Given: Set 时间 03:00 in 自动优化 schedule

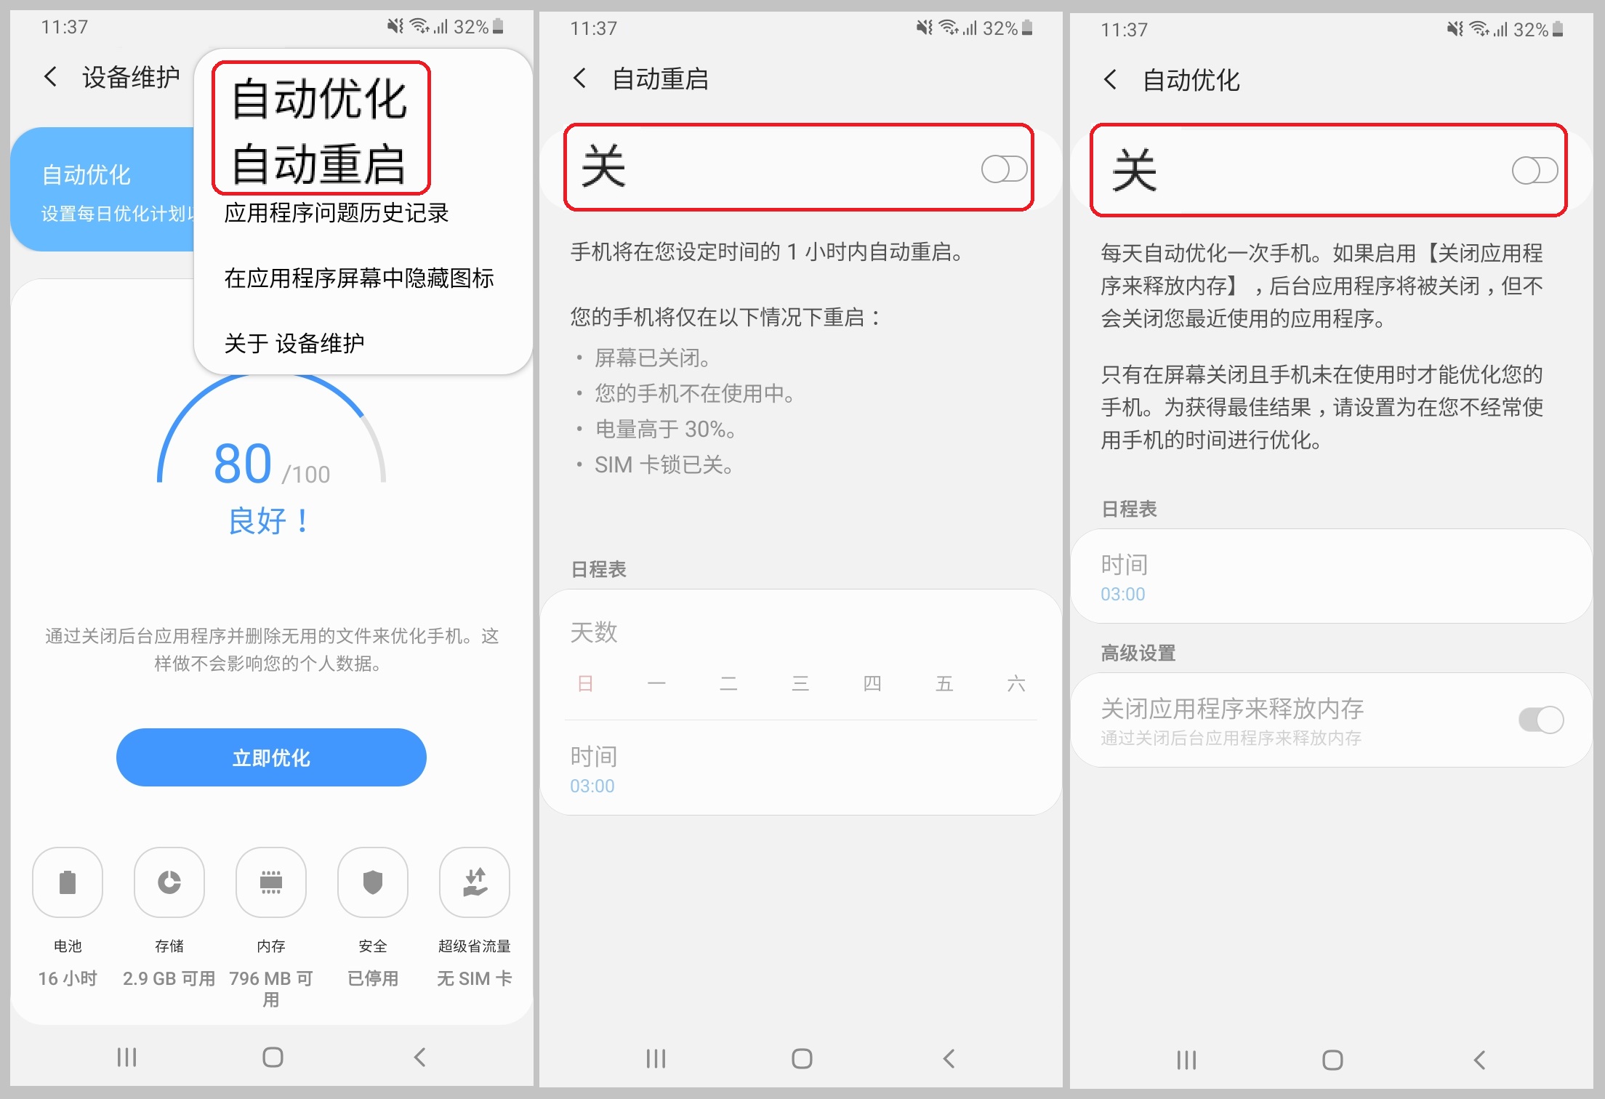Looking at the screenshot, I should click(1331, 576).
